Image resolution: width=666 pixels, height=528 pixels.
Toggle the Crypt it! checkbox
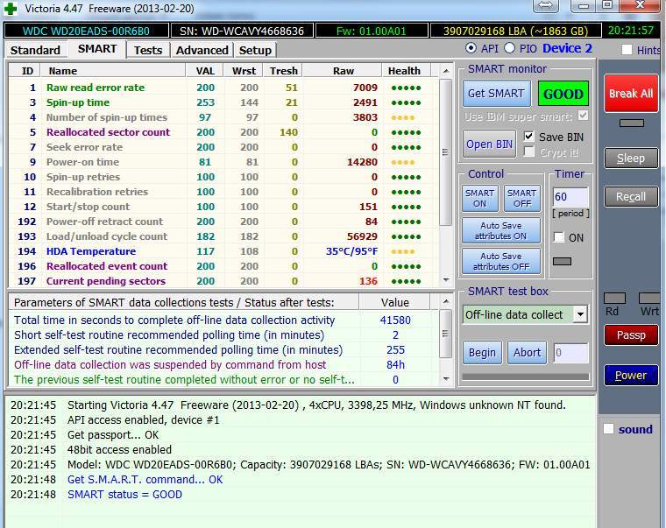click(x=528, y=151)
